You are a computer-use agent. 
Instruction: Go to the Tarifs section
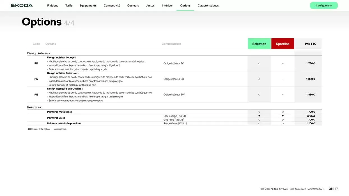pos(69,6)
